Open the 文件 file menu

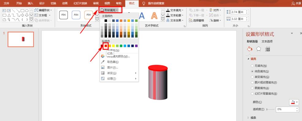7,3
